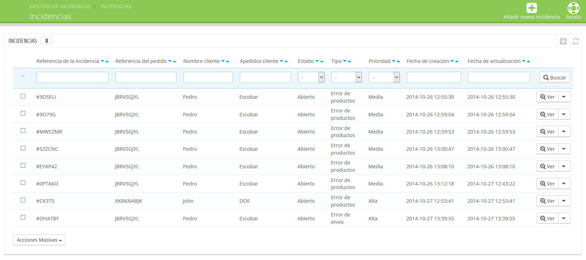Image resolution: width=586 pixels, height=260 pixels.
Task: Open the Incidencias breadcrumb link
Action: point(116,6)
